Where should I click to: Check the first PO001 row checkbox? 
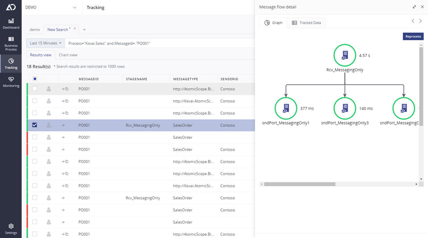(35, 89)
